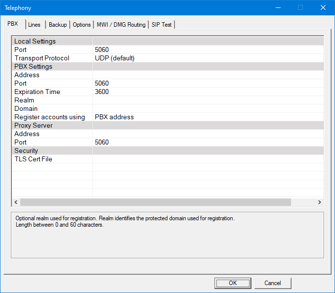Image resolution: width=335 pixels, height=293 pixels.
Task: Click the Realm value field
Action: (x=208, y=100)
